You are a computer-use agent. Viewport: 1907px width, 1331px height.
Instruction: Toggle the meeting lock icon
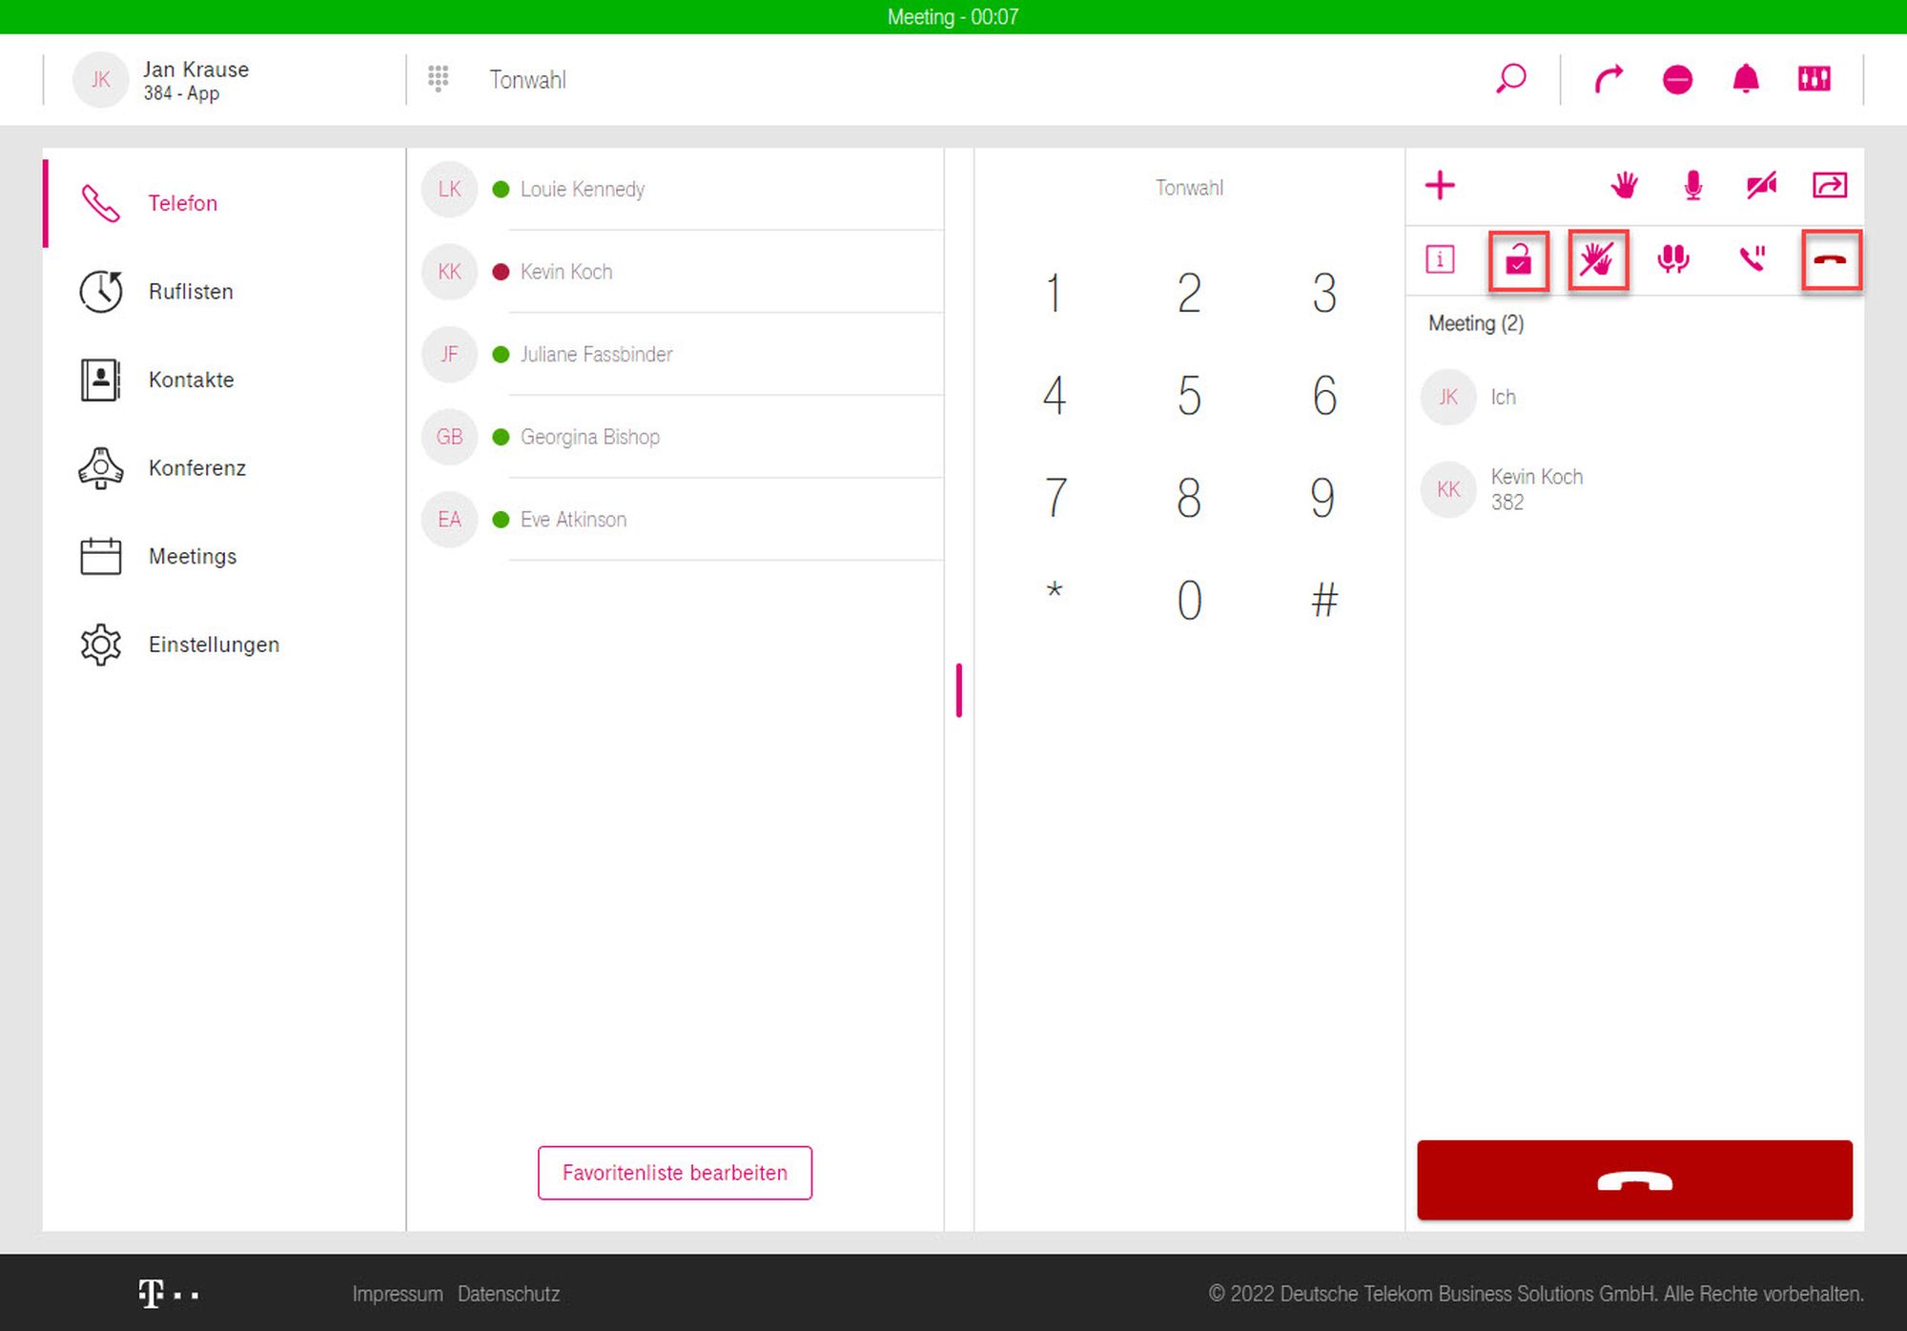[x=1518, y=259]
